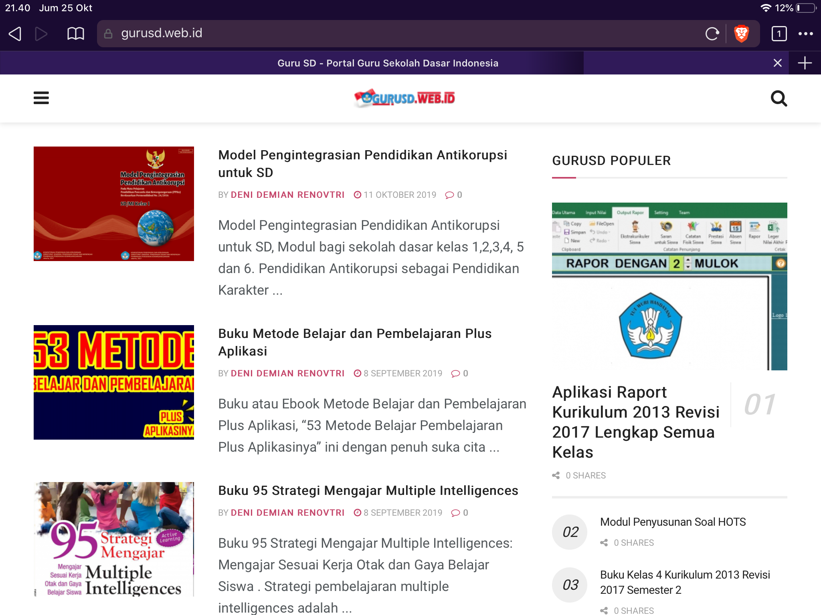Close the Guru SD tab
Screen dimensions: 821x615
point(777,63)
